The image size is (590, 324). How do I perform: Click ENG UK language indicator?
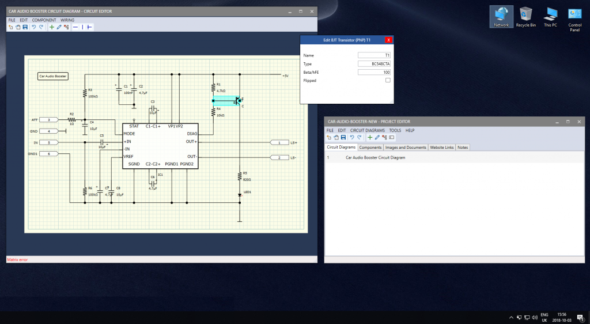coord(544,317)
